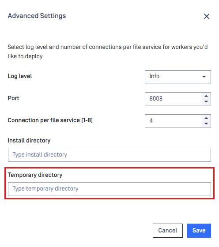This screenshot has height=247, width=219.
Task: Focus the connection count field showing 4
Action: [173, 121]
